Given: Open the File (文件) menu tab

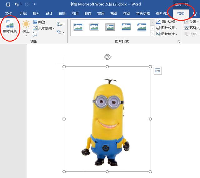Looking at the screenshot, I should coord(8,14).
